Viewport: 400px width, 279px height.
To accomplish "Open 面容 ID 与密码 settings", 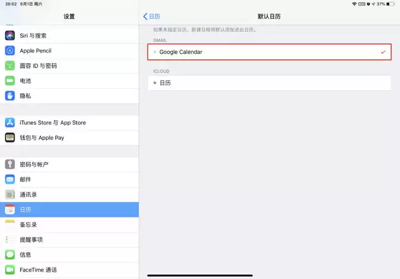I will tap(69, 66).
